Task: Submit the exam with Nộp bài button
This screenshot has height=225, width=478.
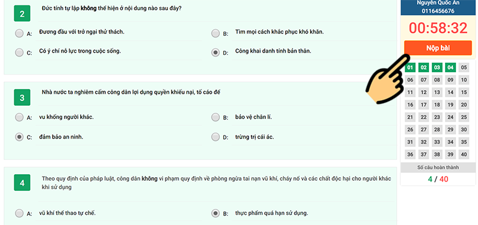Action: pyautogui.click(x=438, y=48)
